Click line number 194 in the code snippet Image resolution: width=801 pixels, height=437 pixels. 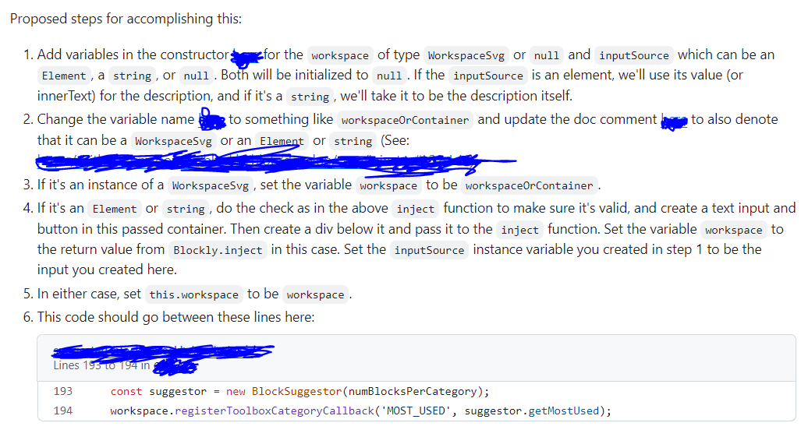(63, 411)
